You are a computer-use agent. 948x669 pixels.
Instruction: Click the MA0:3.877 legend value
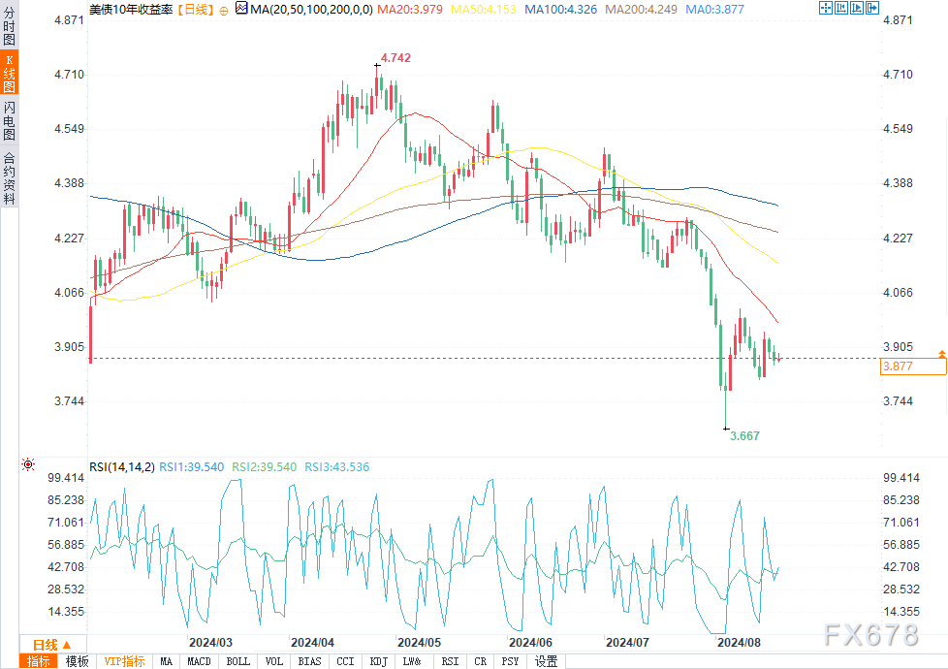click(714, 10)
